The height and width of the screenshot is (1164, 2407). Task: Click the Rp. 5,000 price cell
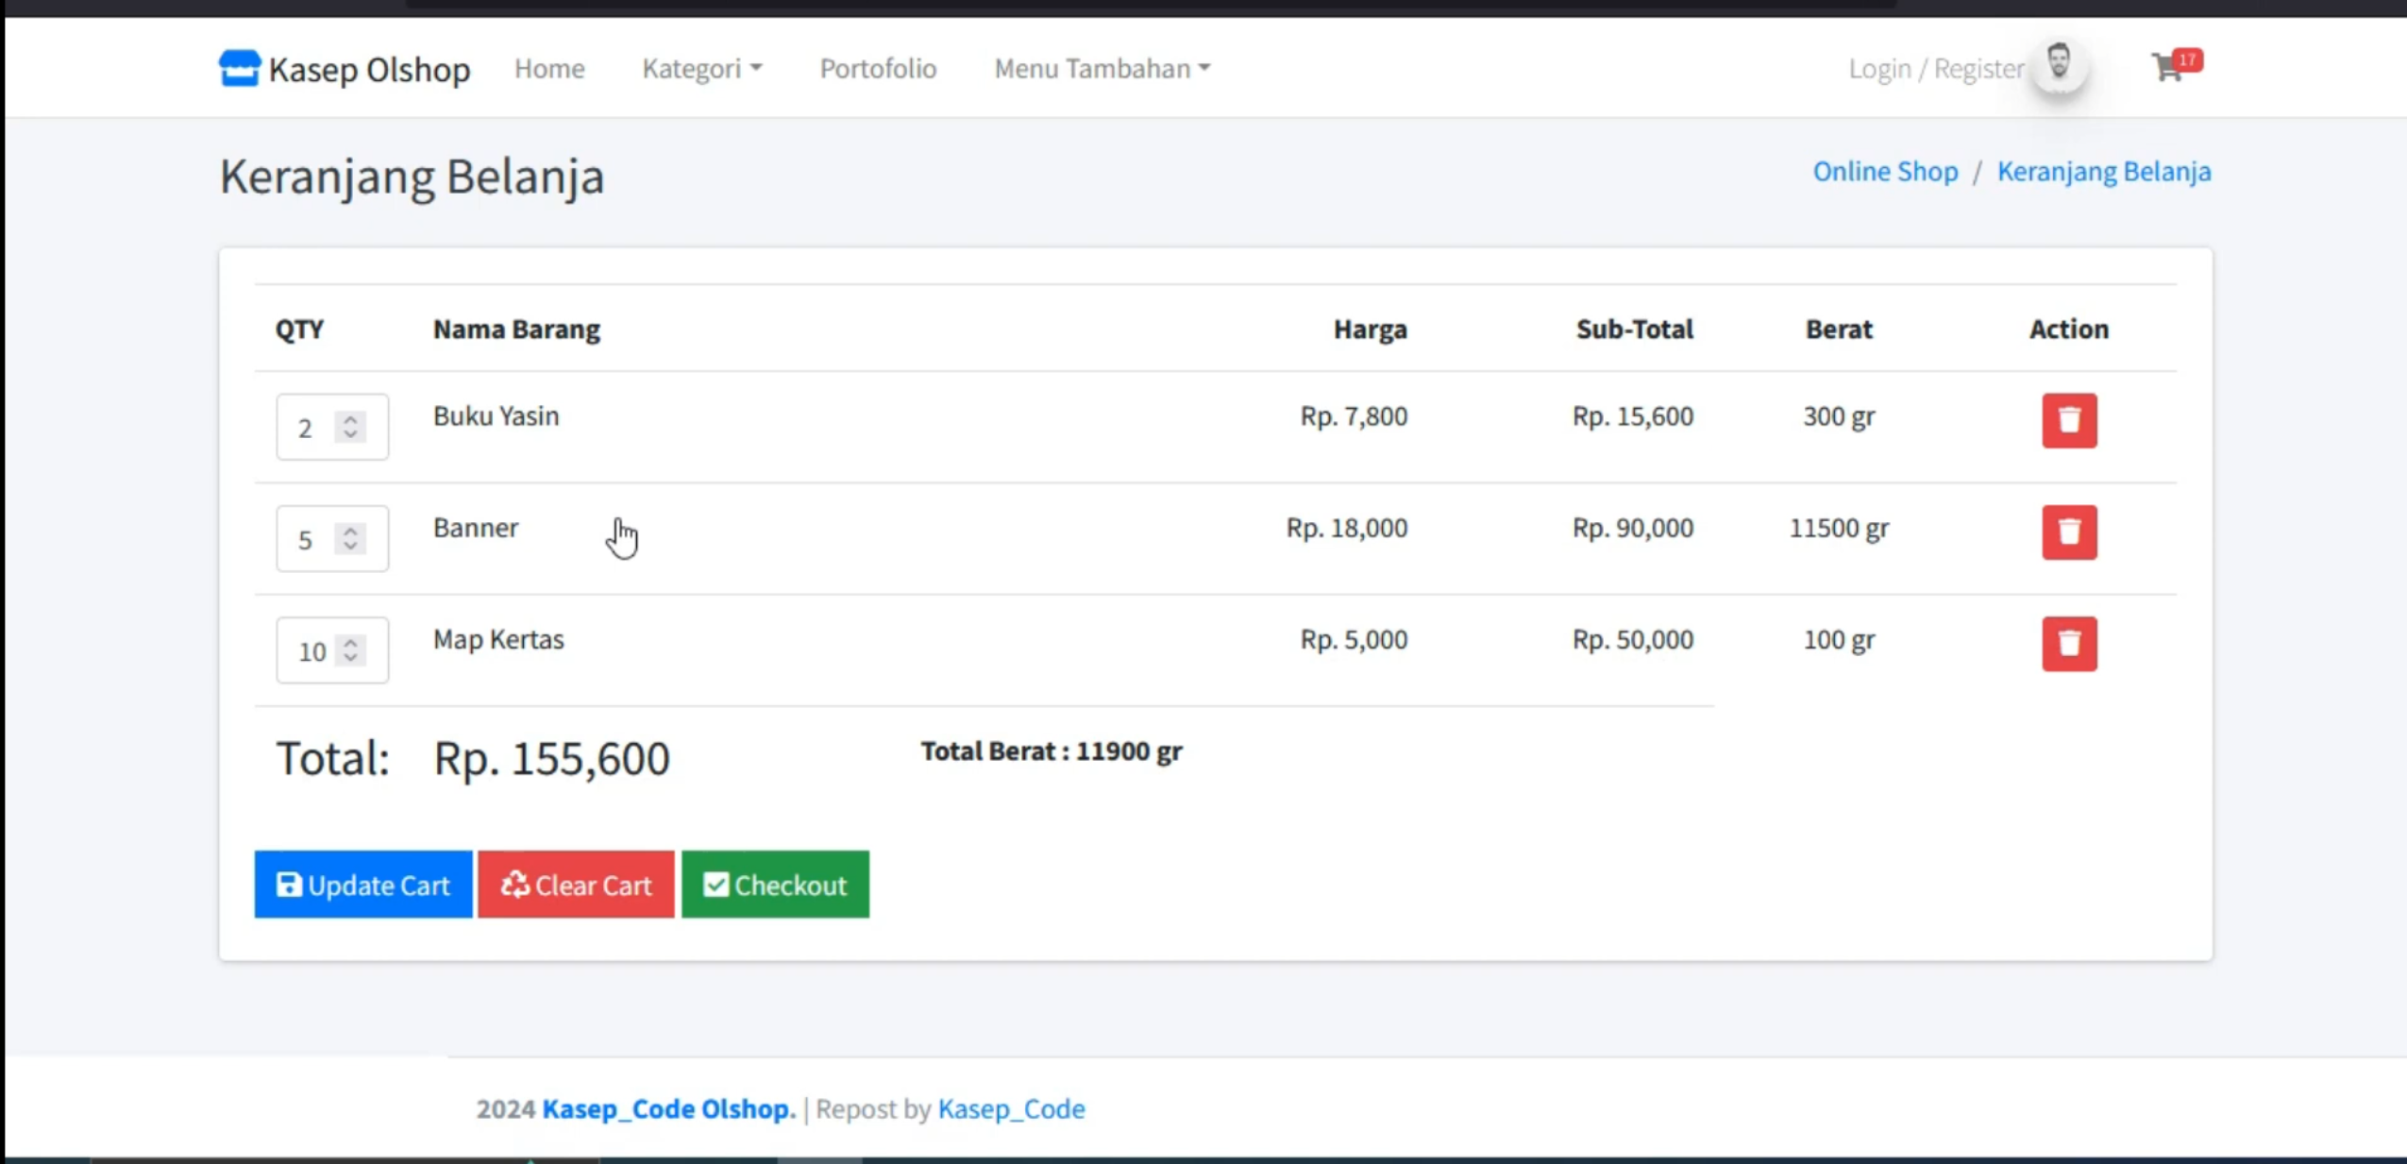point(1354,639)
